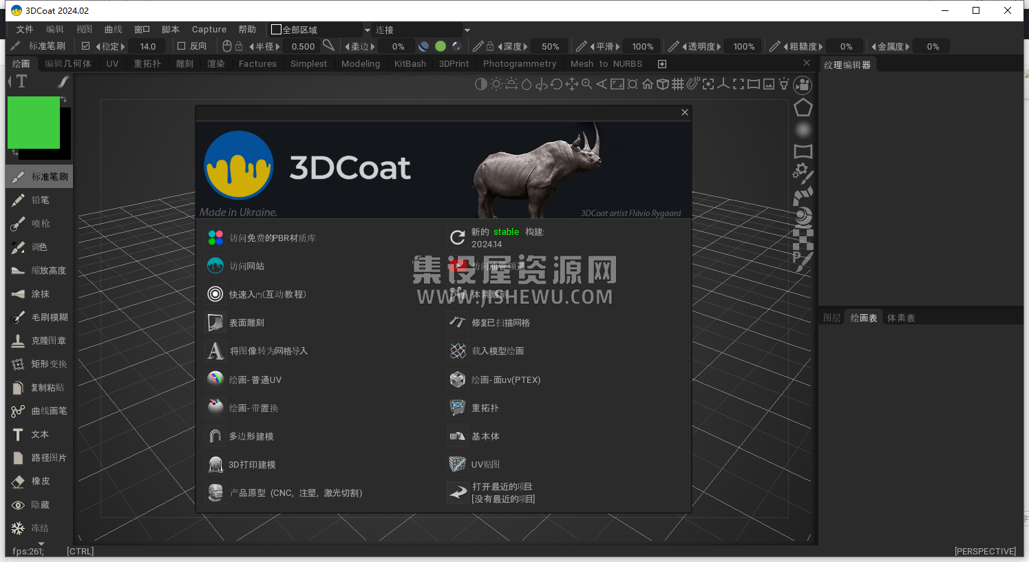The height and width of the screenshot is (562, 1029).
Task: Select the 铅笔 pencil tool
Action: [x=39, y=200]
